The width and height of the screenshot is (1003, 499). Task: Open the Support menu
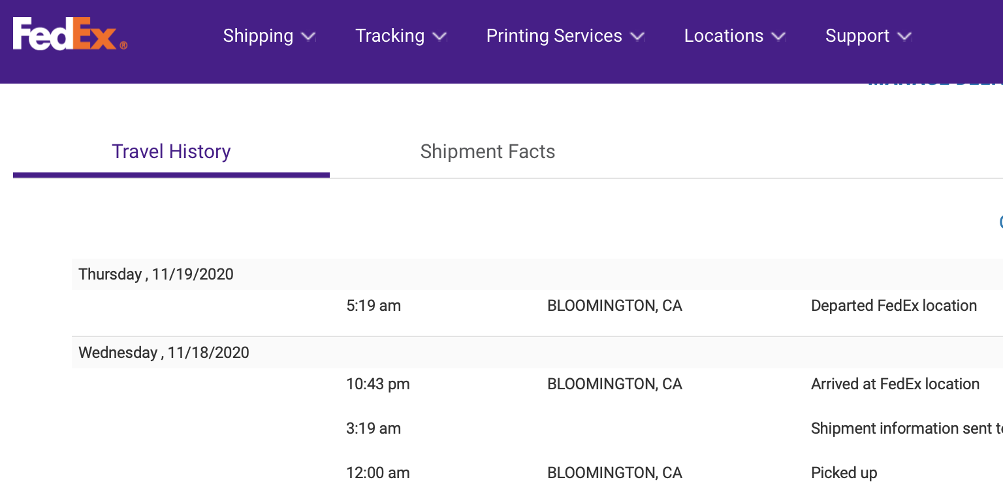857,36
